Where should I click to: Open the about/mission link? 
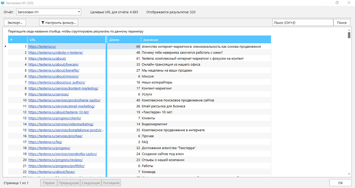pyautogui.click(x=53, y=76)
